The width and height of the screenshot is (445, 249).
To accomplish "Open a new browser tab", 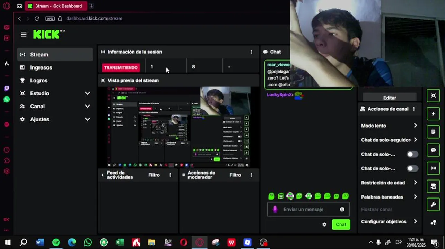I will [91, 6].
